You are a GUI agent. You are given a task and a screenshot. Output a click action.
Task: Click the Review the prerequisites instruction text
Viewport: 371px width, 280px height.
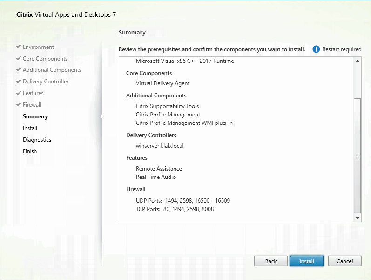click(212, 49)
